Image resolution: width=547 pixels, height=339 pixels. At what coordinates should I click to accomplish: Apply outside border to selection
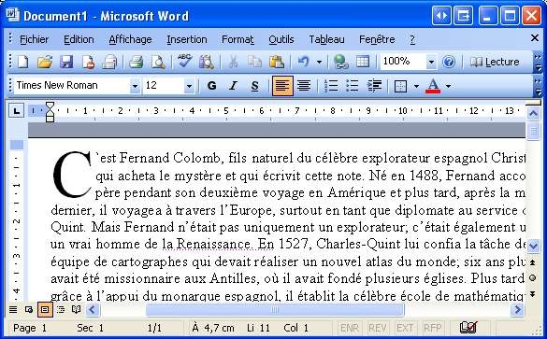(x=400, y=86)
